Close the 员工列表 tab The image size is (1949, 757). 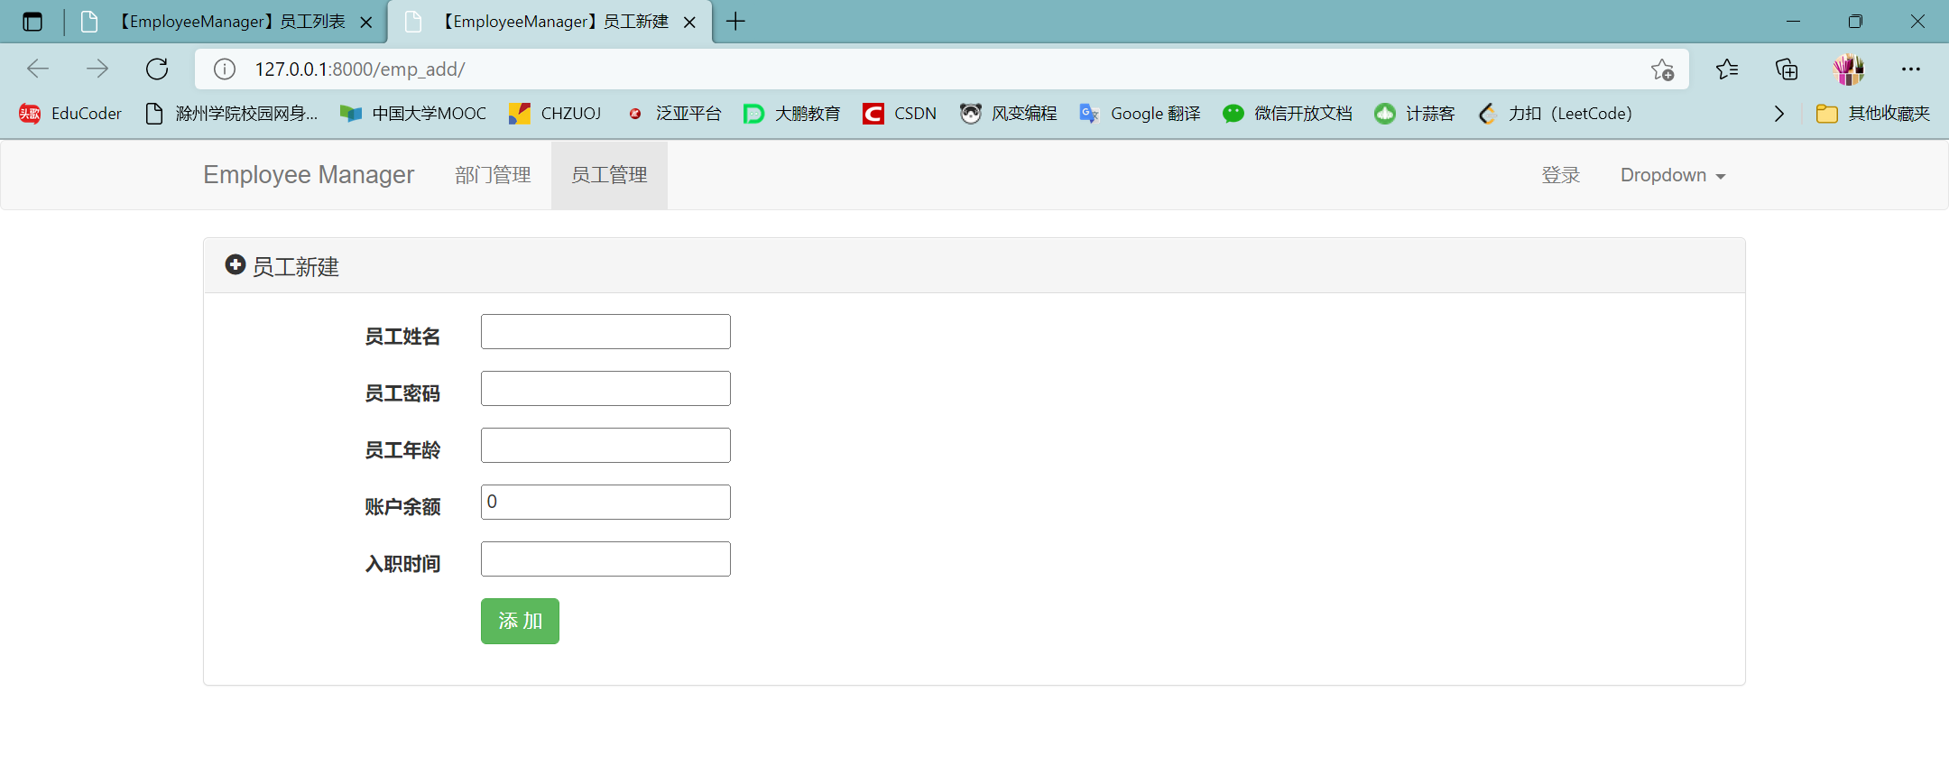point(366,23)
